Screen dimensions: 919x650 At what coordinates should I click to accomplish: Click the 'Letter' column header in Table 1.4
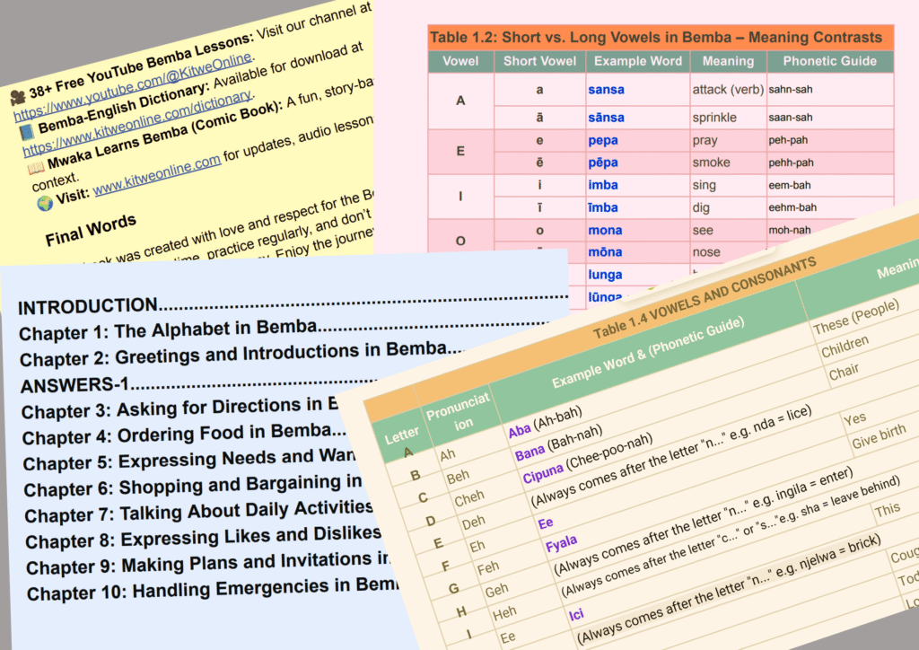[401, 436]
